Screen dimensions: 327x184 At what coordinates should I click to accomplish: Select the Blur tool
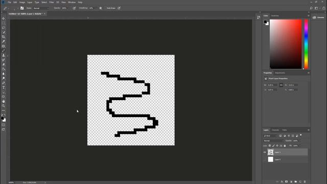tap(4, 74)
